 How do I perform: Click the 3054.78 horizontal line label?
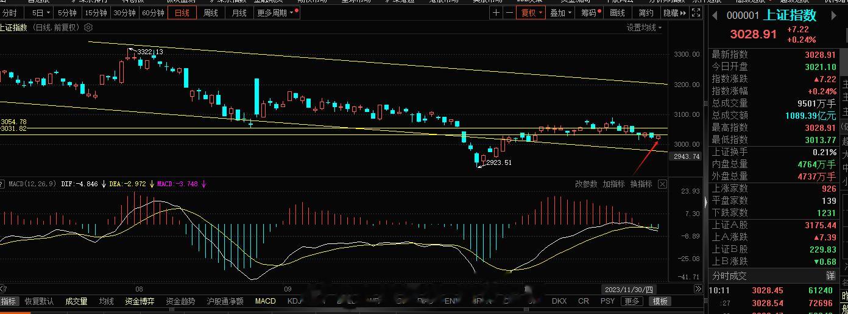[13, 122]
